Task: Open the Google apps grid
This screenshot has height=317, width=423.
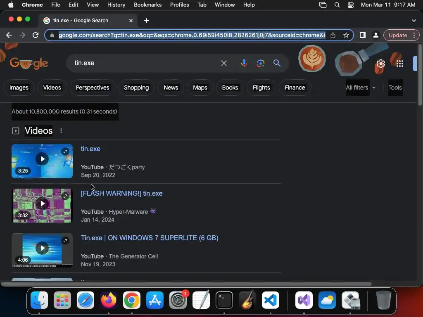Action: [400, 64]
